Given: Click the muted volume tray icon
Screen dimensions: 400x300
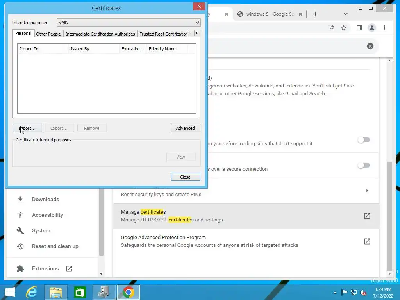Looking at the screenshot, I should coord(363,292).
